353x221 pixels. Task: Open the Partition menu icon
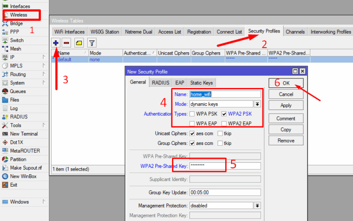pyautogui.click(x=5, y=159)
